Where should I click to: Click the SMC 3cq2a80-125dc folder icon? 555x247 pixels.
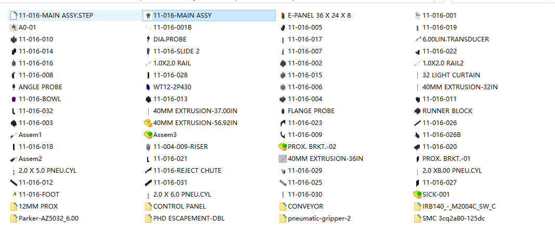(417, 218)
